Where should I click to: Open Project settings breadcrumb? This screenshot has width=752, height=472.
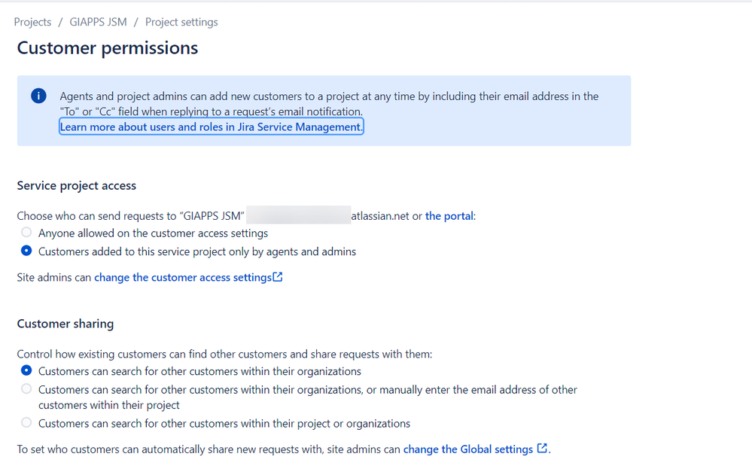[181, 22]
